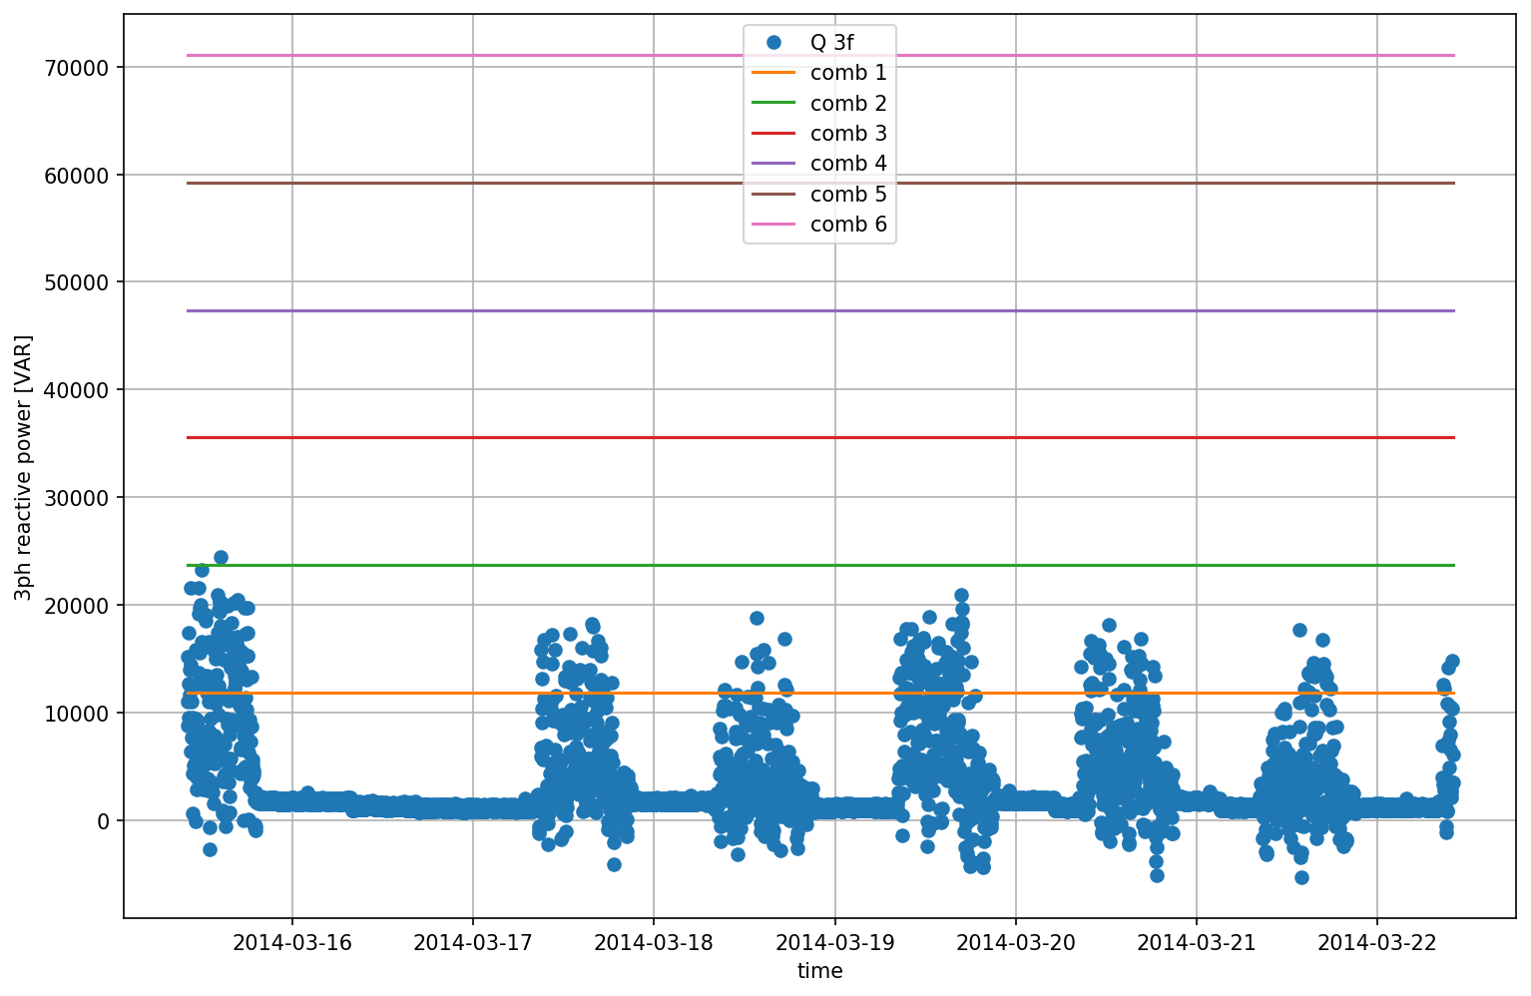The image size is (1531, 996).
Task: Click the 0 y-axis tick label
Action: (104, 821)
